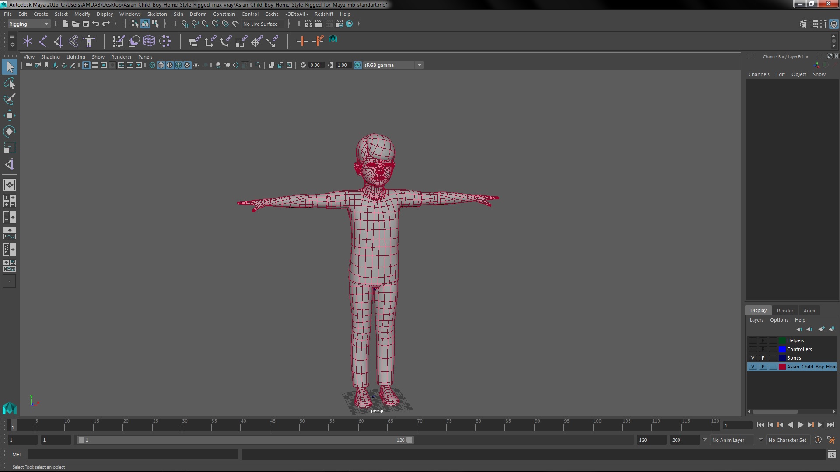Viewport: 840px width, 472px height.
Task: Click the blue color swatch of Controllers layer
Action: pos(782,349)
